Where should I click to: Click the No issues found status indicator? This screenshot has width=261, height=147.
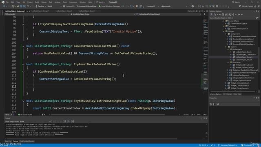(25, 115)
